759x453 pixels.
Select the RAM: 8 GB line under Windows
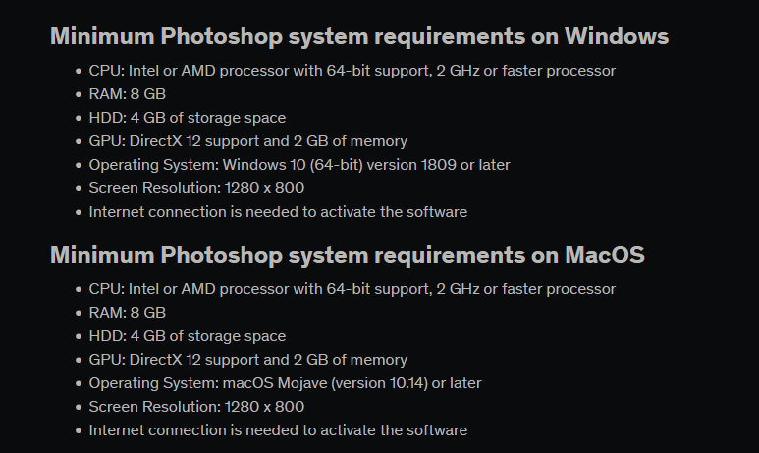pyautogui.click(x=127, y=94)
